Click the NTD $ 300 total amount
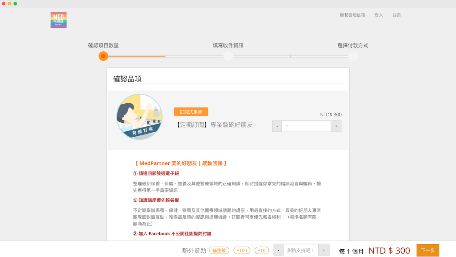 coord(389,251)
